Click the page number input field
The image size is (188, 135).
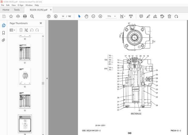click(x=63, y=16)
